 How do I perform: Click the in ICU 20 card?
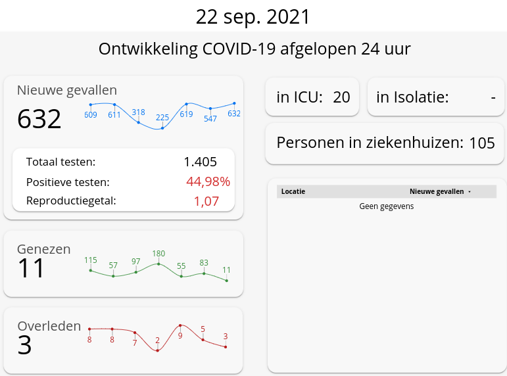click(x=313, y=97)
